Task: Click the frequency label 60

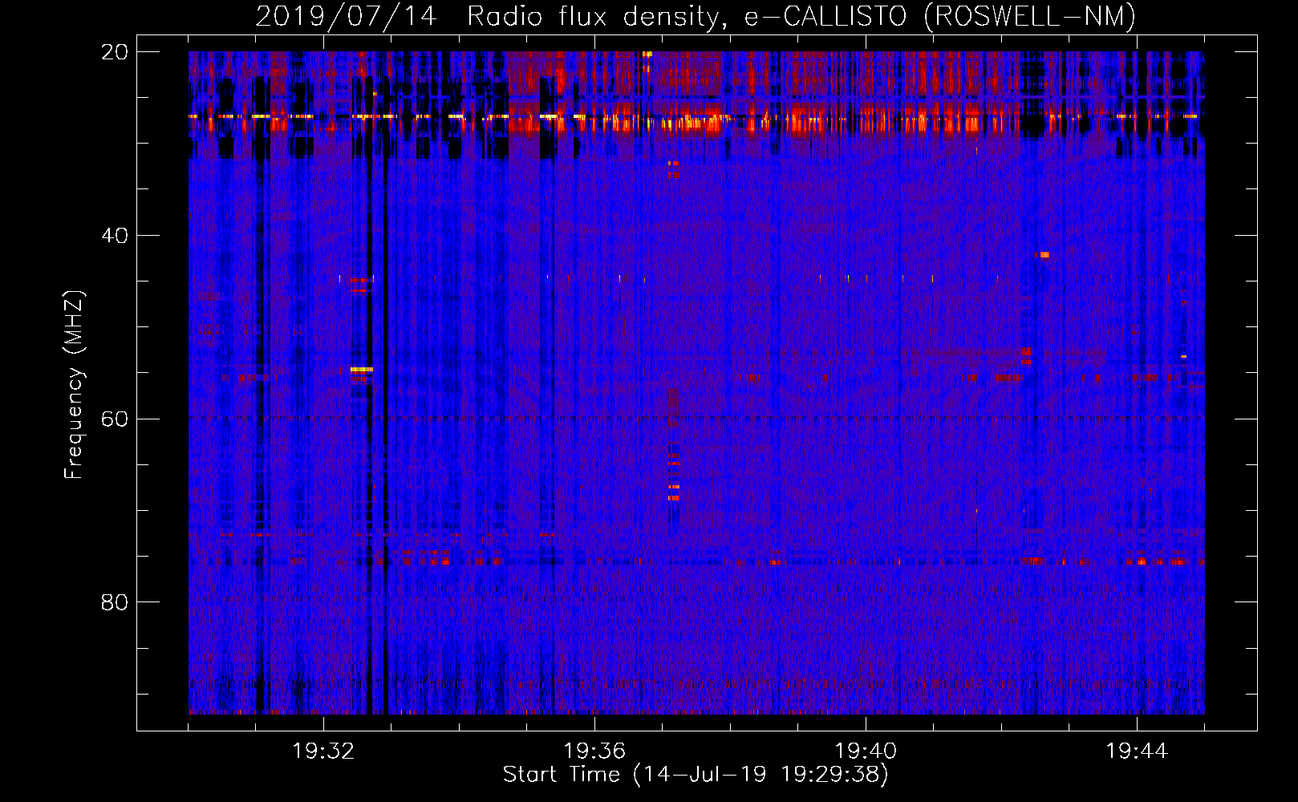Action: point(115,419)
